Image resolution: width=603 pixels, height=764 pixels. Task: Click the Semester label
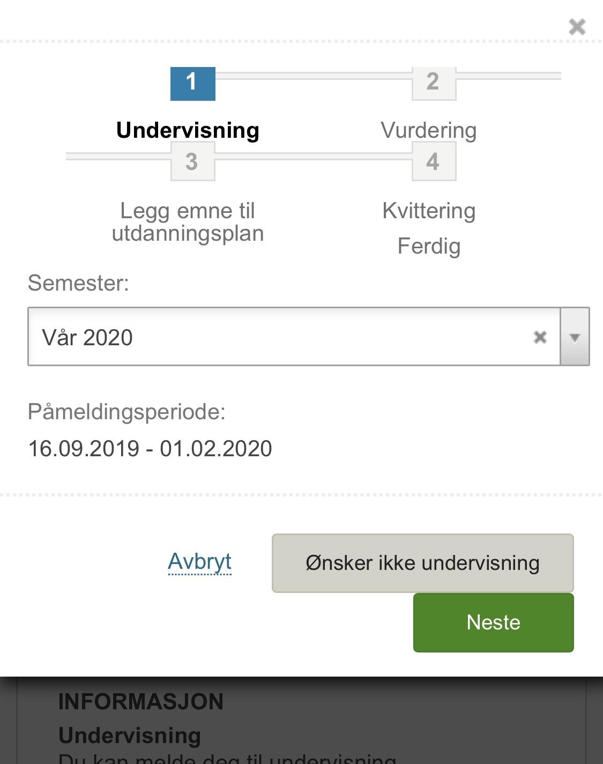(x=78, y=283)
